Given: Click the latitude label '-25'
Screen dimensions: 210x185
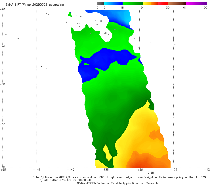Looking at the screenshot, I should pos(3,46).
